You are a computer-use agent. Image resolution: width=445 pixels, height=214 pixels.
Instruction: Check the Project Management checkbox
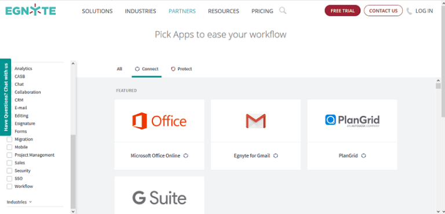pyautogui.click(x=9, y=155)
